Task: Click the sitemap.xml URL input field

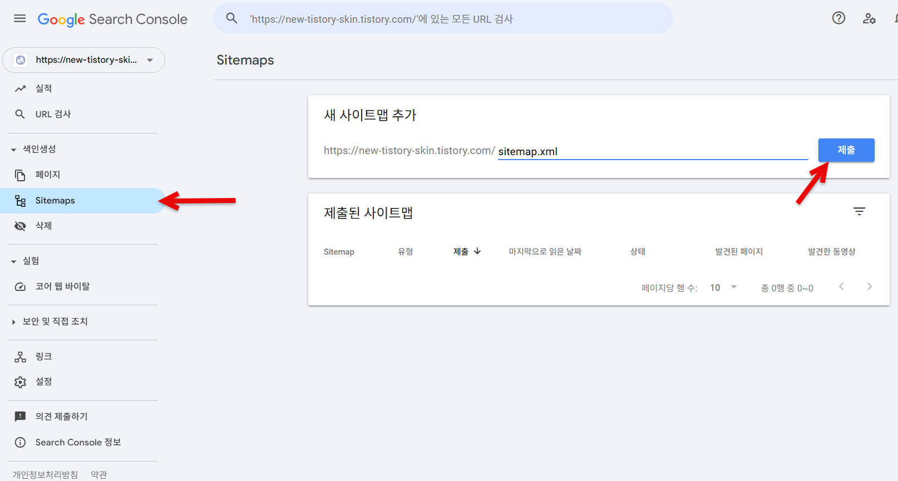Action: pyautogui.click(x=653, y=151)
